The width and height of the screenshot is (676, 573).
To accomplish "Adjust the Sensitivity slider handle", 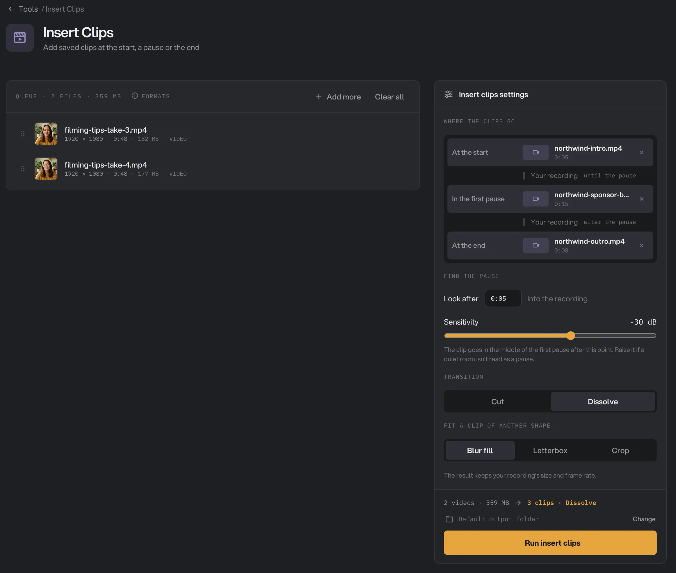I will coord(571,336).
